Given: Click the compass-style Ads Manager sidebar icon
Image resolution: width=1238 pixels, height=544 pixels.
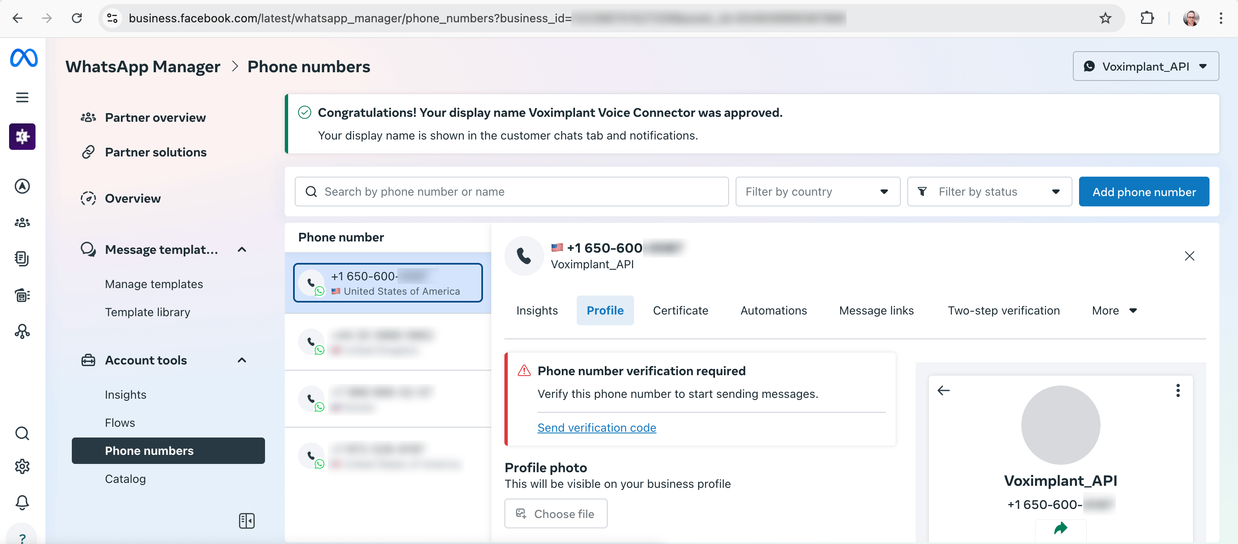Looking at the screenshot, I should point(22,187).
